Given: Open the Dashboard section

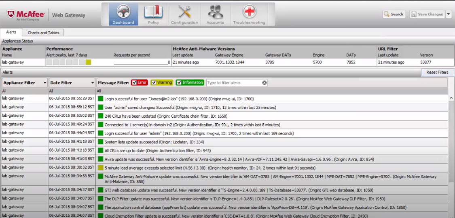Looking at the screenshot, I should pos(123,14).
